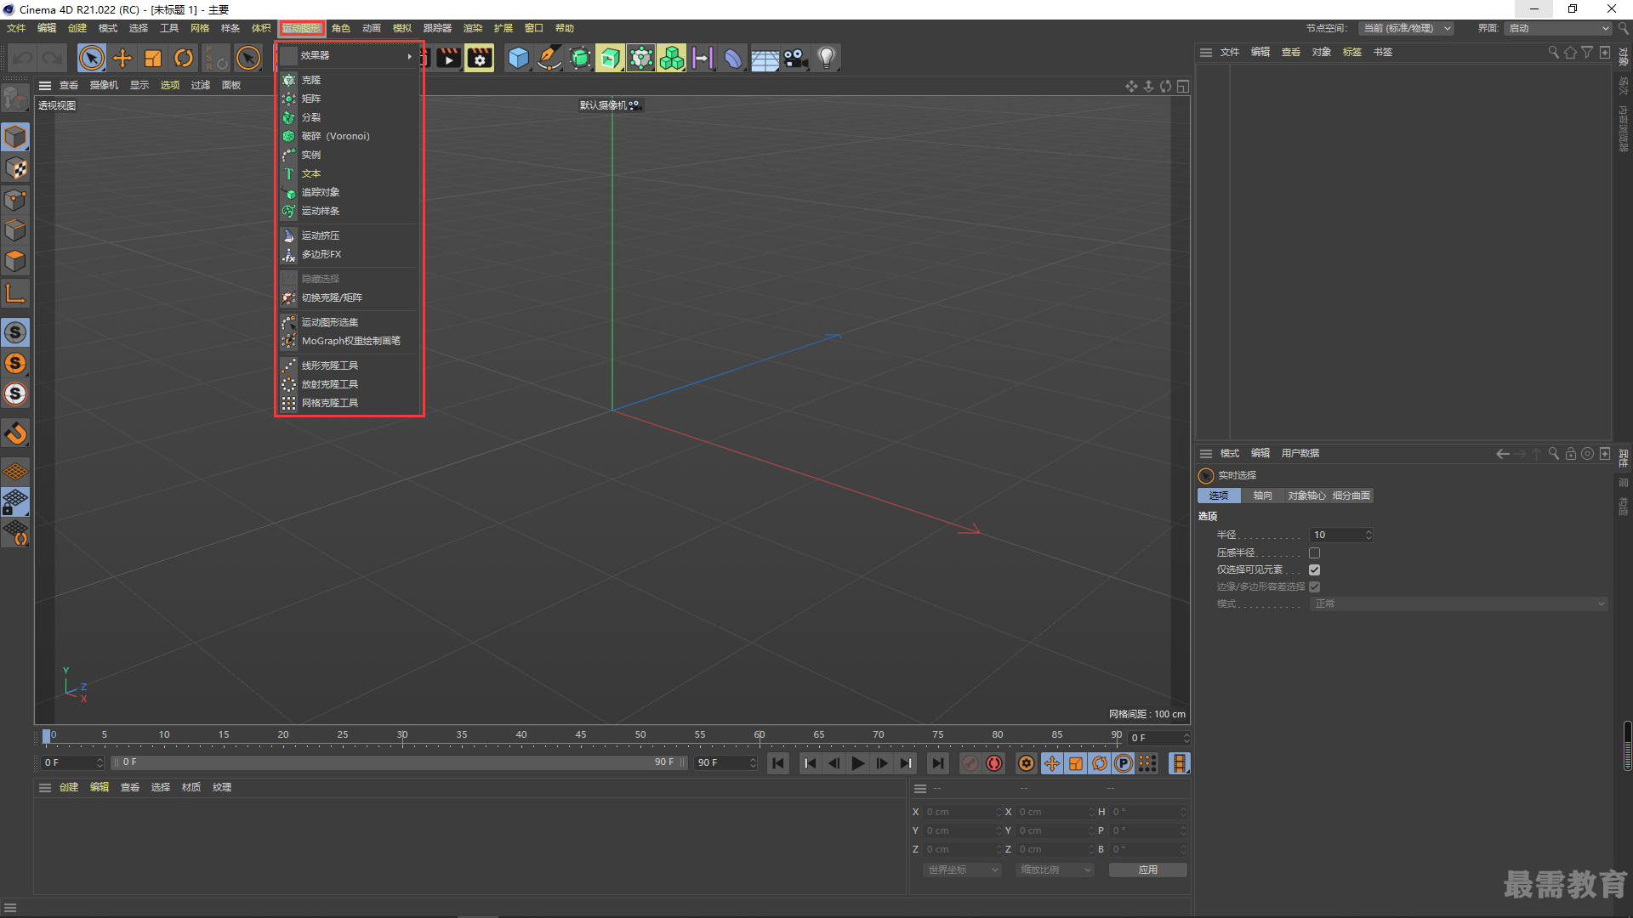Click the Enable Snap magnet icon
Viewport: 1633px width, 918px height.
coord(15,433)
